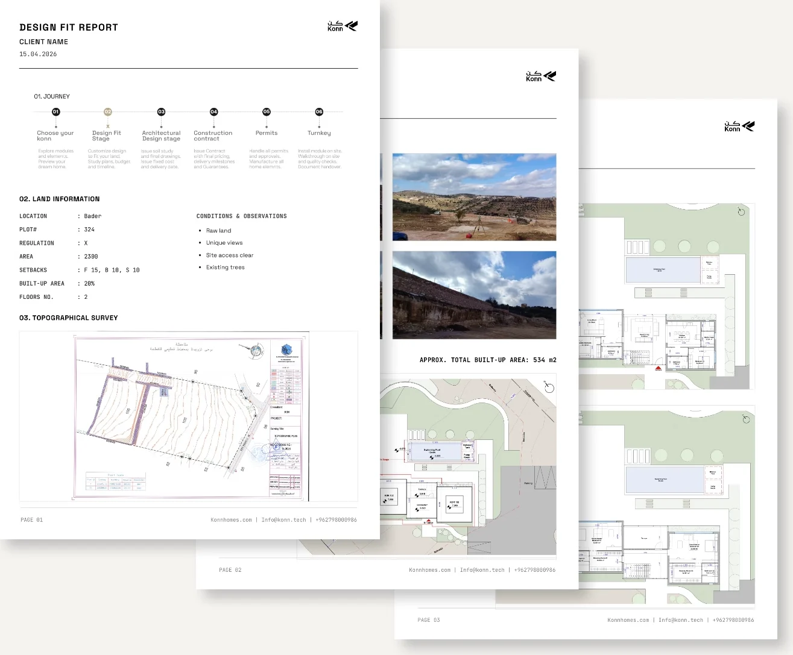Screen dimensions: 793x655
Task: Click the "Unique views" observation
Action: (224, 243)
